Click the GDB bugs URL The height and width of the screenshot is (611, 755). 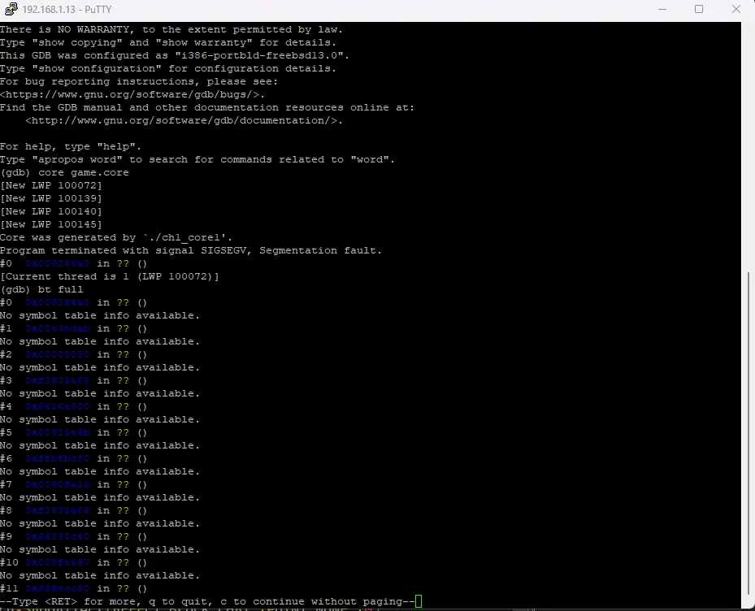[x=132, y=94]
